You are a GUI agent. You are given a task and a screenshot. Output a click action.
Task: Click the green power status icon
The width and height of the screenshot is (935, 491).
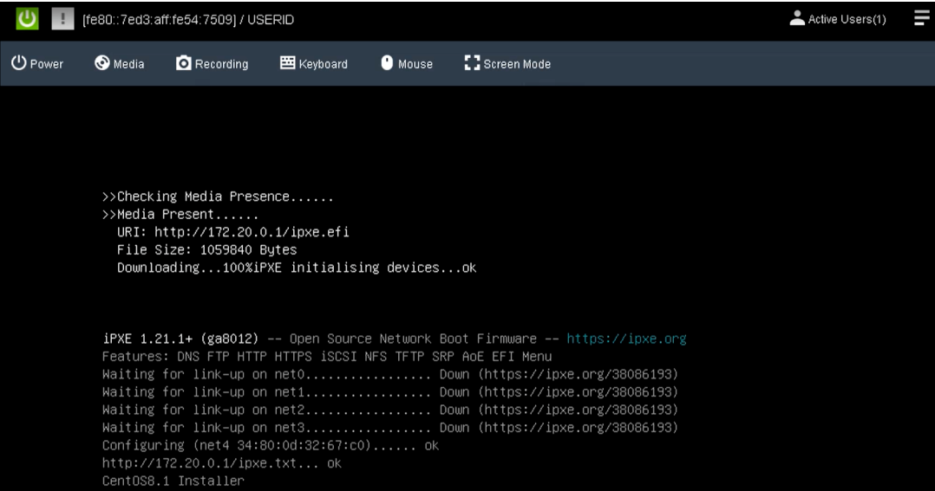point(27,19)
